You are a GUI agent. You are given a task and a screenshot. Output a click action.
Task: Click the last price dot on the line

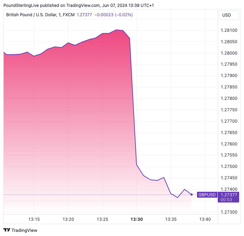point(191,195)
